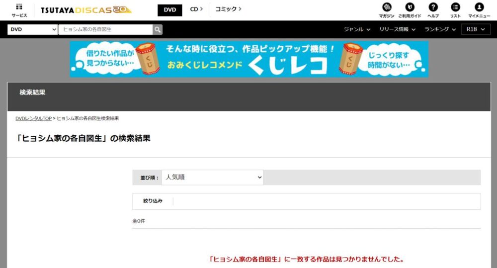Expand the ランキング menu
Image resolution: width=497 pixels, height=268 pixels.
point(440,29)
